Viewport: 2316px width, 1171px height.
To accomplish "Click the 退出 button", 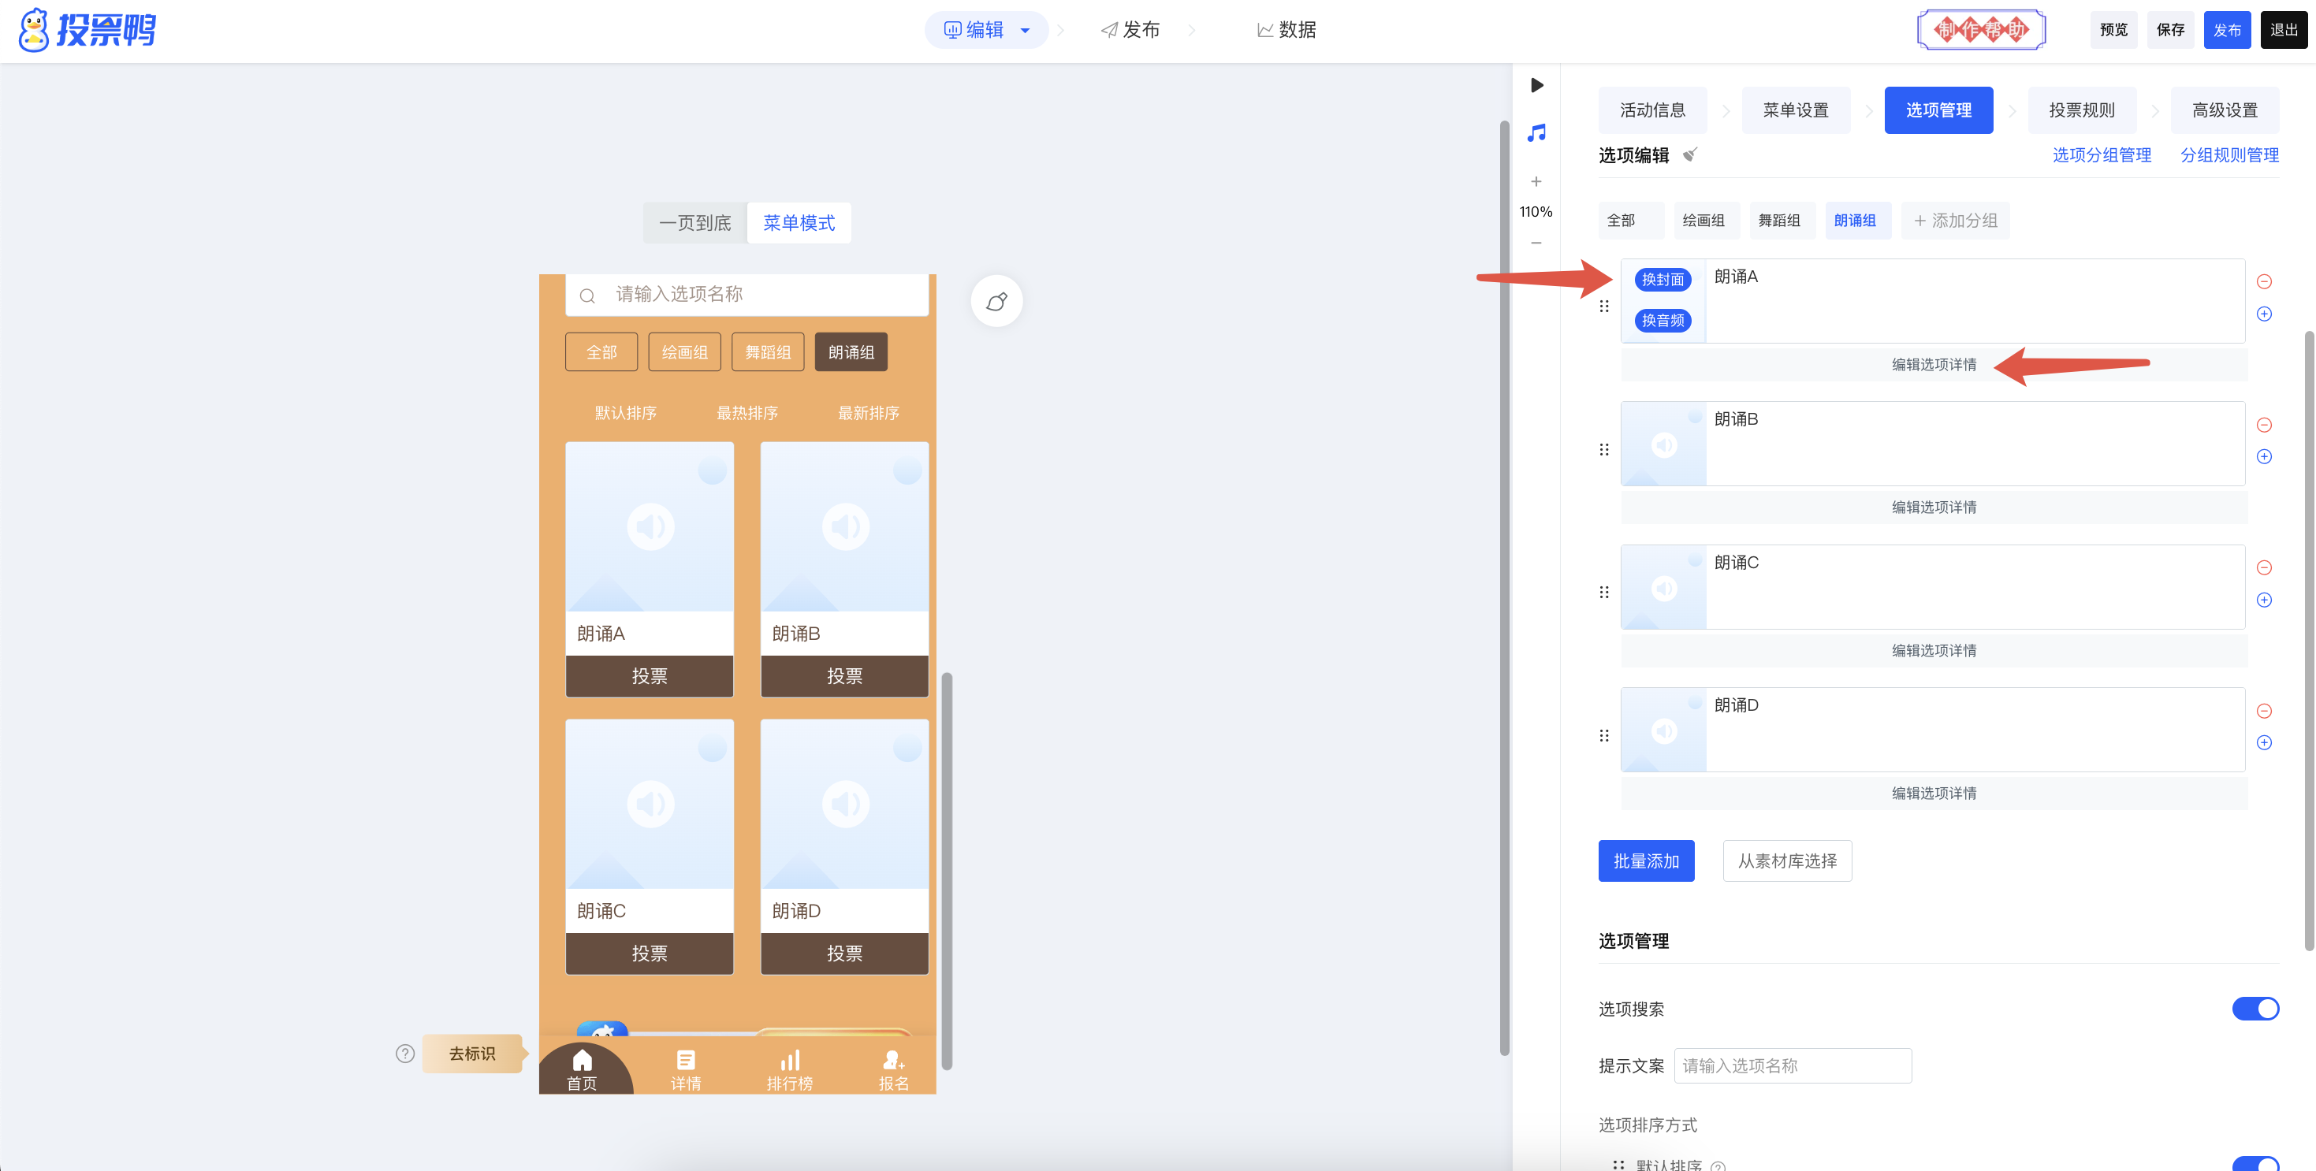I will [2284, 31].
